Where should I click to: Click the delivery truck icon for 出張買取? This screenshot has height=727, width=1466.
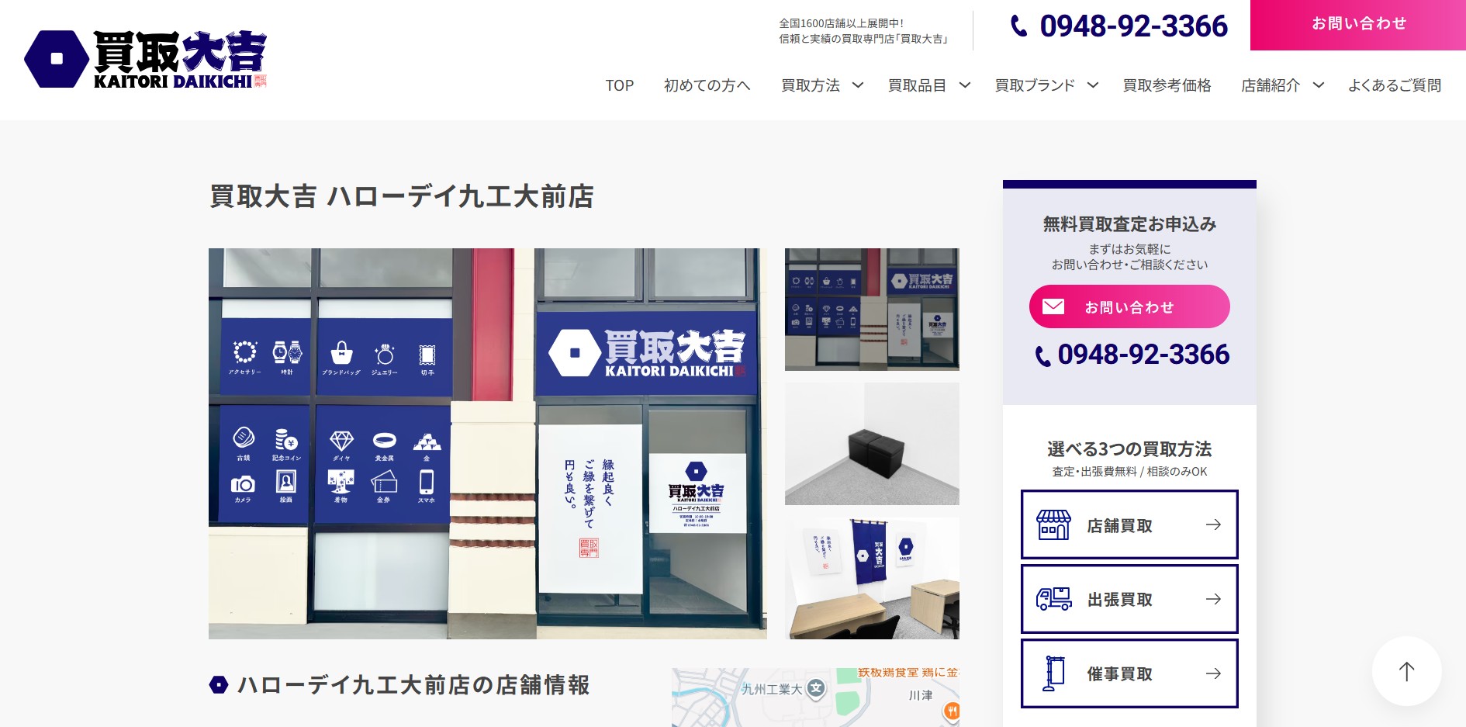pos(1053,599)
